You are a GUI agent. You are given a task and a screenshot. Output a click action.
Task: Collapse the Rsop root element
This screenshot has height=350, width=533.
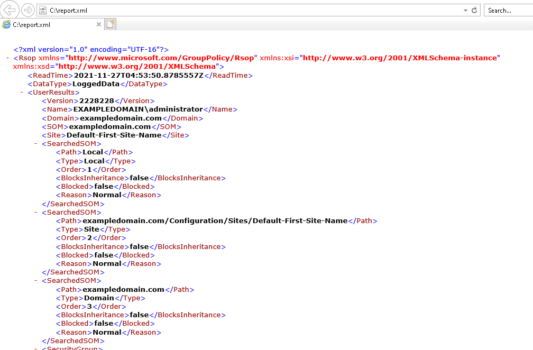click(8, 58)
